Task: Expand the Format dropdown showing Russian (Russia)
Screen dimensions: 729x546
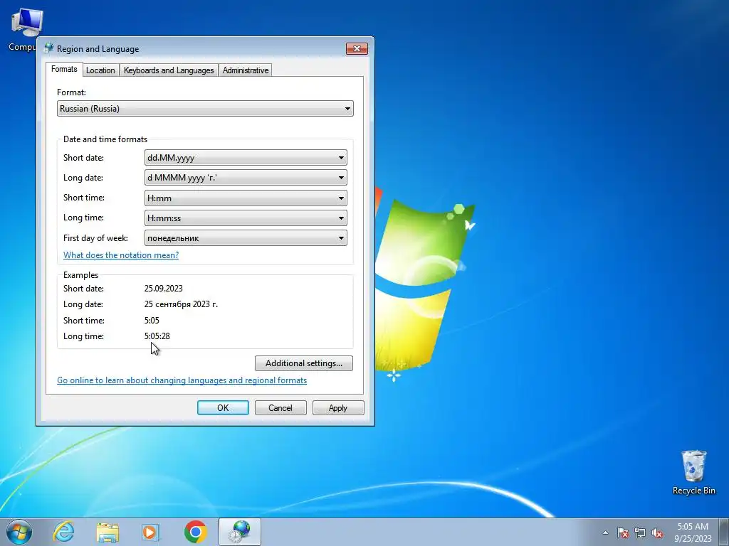Action: [205, 109]
